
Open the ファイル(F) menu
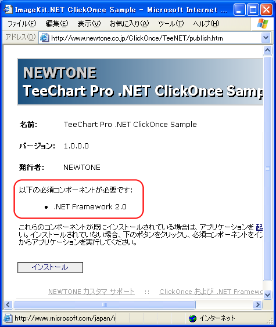22,24
